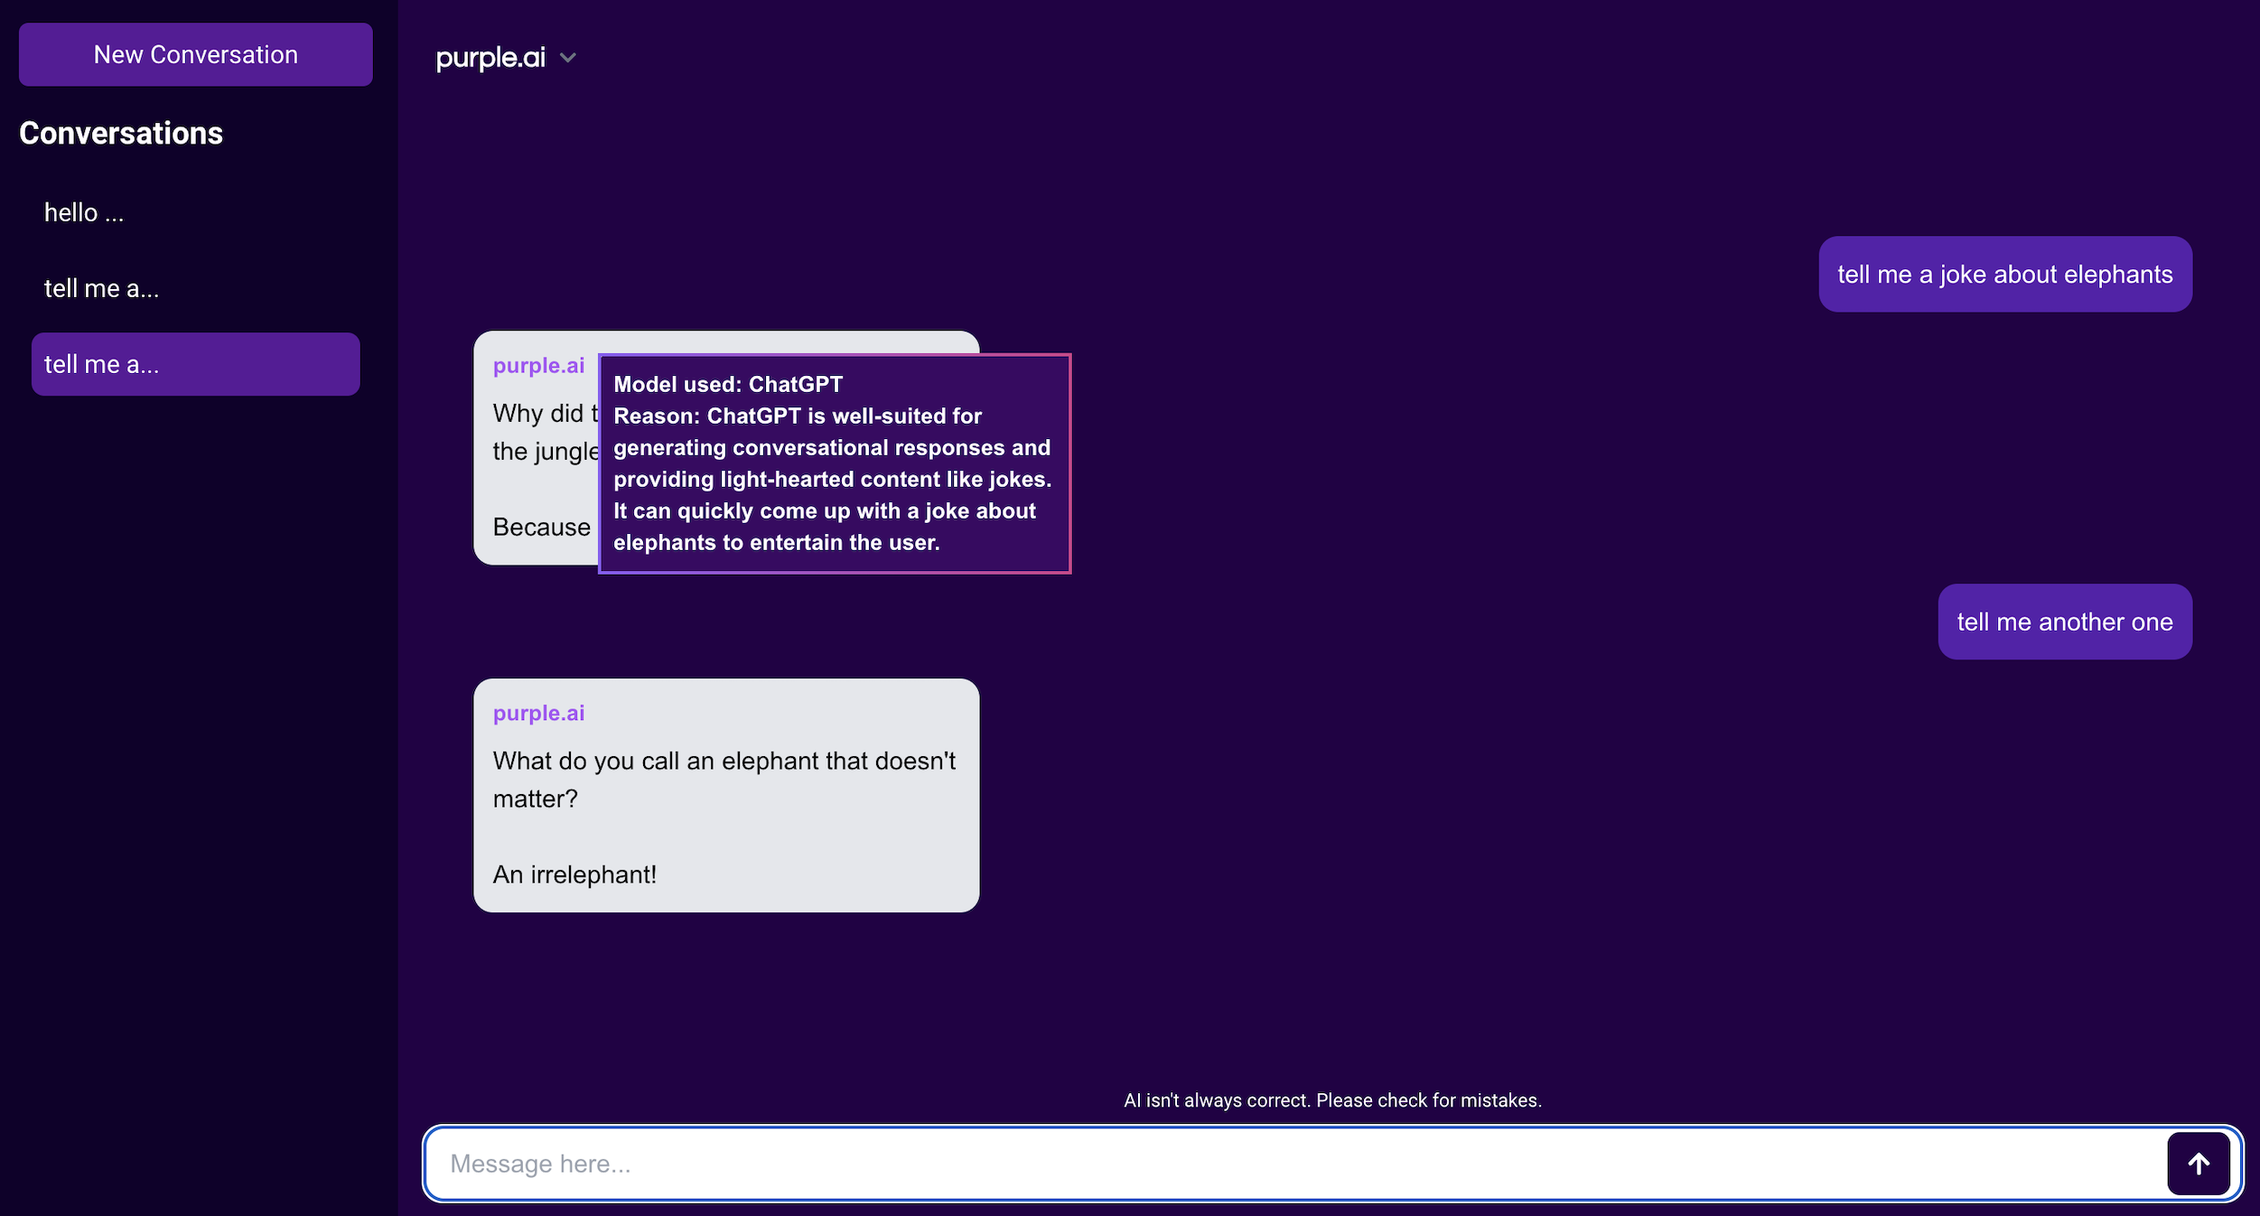2260x1216 pixels.
Task: Click the 'An irrelephant!' punchline text
Action: [574, 875]
